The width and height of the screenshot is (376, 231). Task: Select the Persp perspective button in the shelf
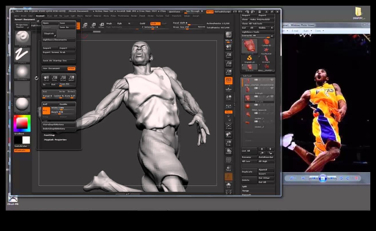click(228, 81)
